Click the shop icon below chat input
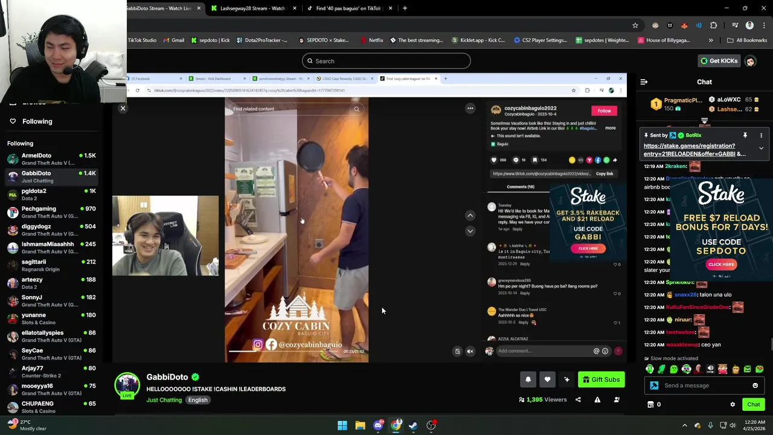Image resolution: width=773 pixels, height=435 pixels. tap(650, 405)
